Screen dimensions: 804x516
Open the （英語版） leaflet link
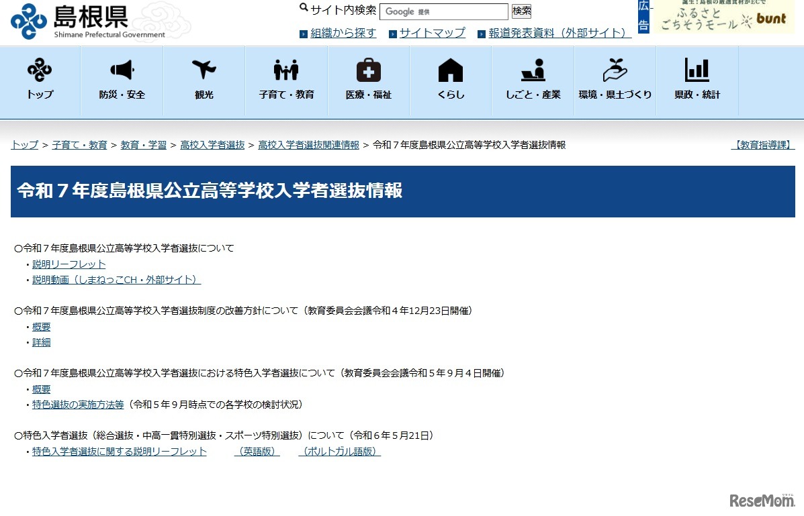[256, 452]
